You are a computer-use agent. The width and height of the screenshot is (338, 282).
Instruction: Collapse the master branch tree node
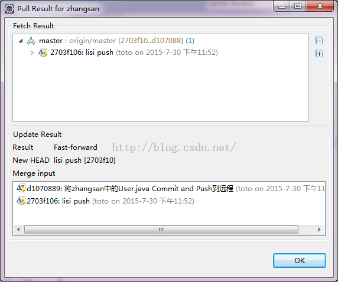point(21,41)
